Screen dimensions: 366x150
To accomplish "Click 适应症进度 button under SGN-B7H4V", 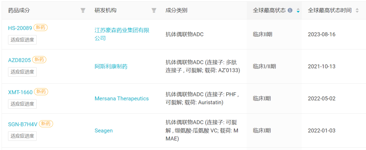I will (x=22, y=136).
